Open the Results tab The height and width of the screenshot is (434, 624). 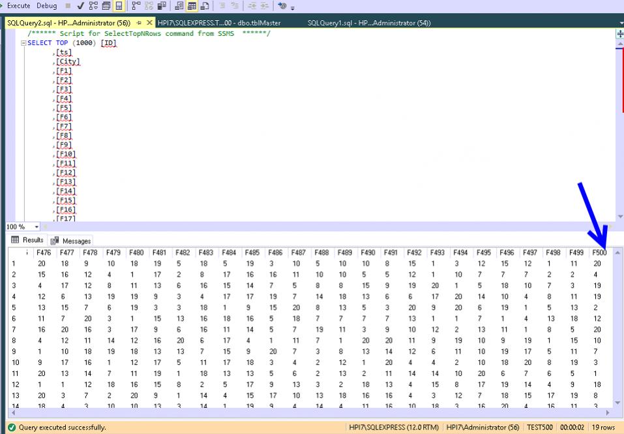coord(27,240)
